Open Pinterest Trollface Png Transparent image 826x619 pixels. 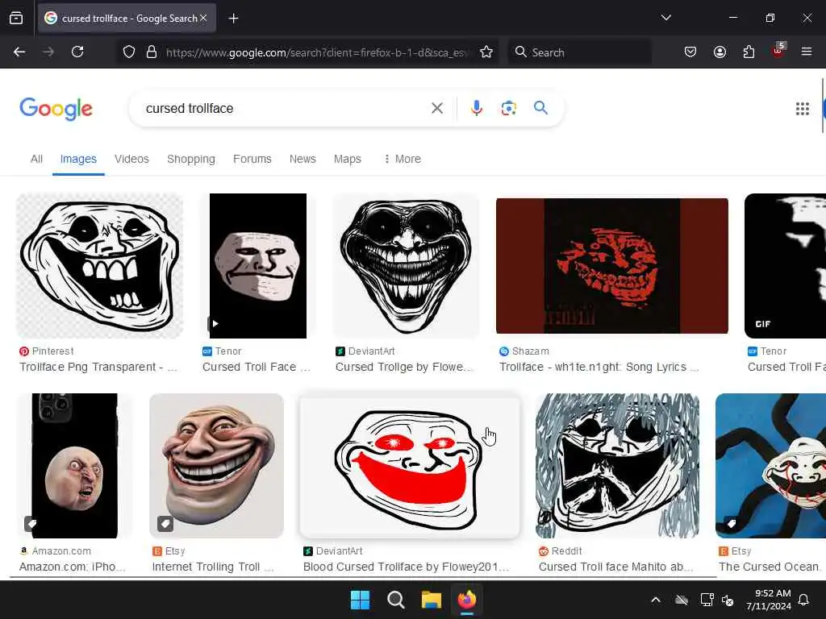(x=99, y=266)
